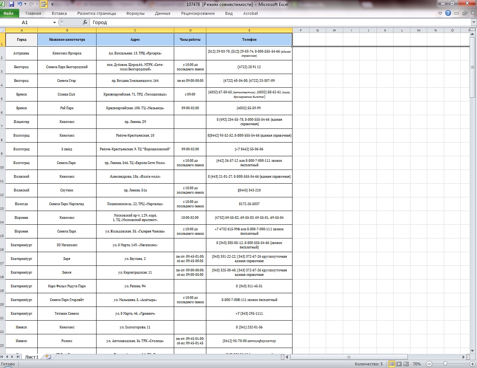Minimize the workbook window inside Excel
Viewport: 477px width, 368px height.
click(456, 13)
